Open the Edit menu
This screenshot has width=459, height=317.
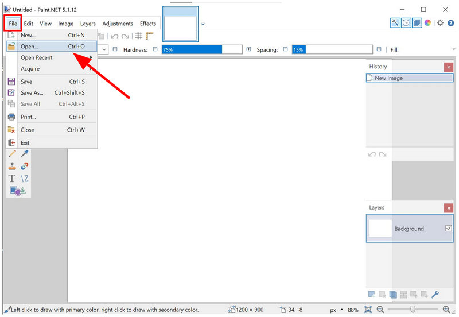click(28, 24)
